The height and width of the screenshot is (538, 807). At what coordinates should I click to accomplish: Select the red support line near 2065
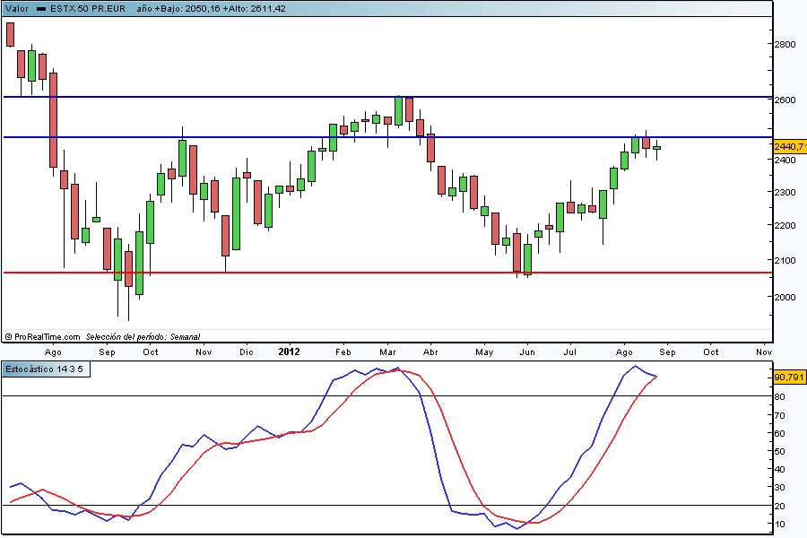tap(359, 272)
